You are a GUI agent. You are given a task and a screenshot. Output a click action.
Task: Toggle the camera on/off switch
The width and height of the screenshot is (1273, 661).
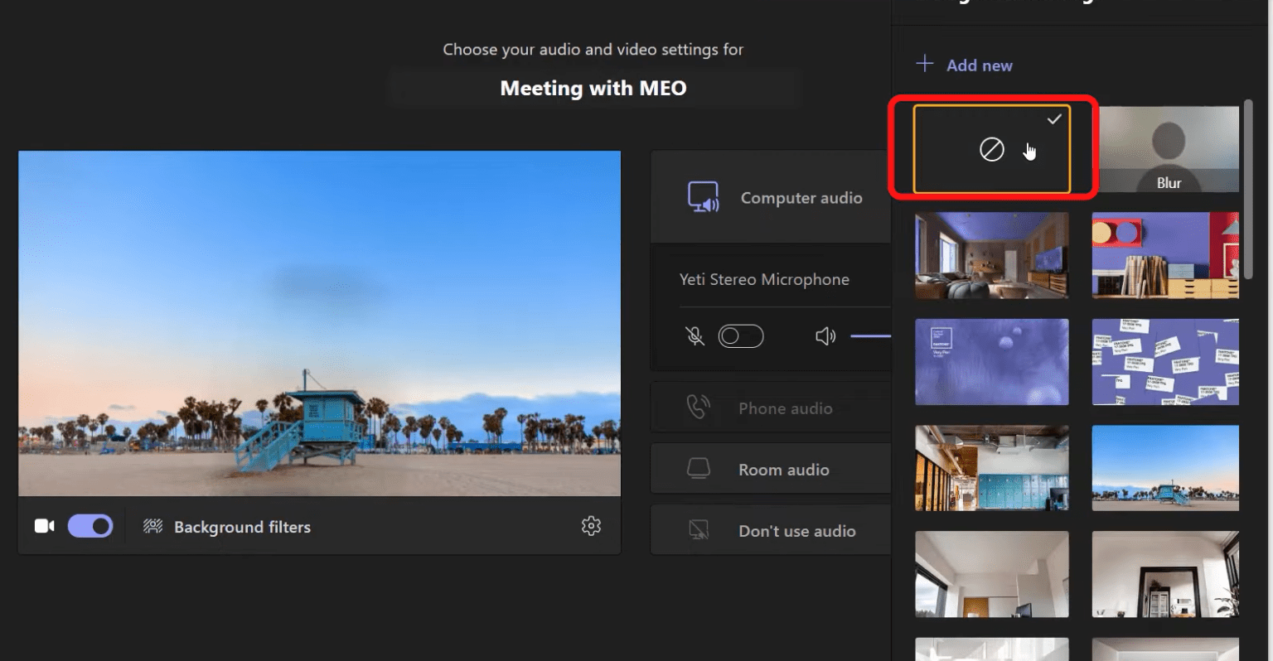tap(90, 525)
